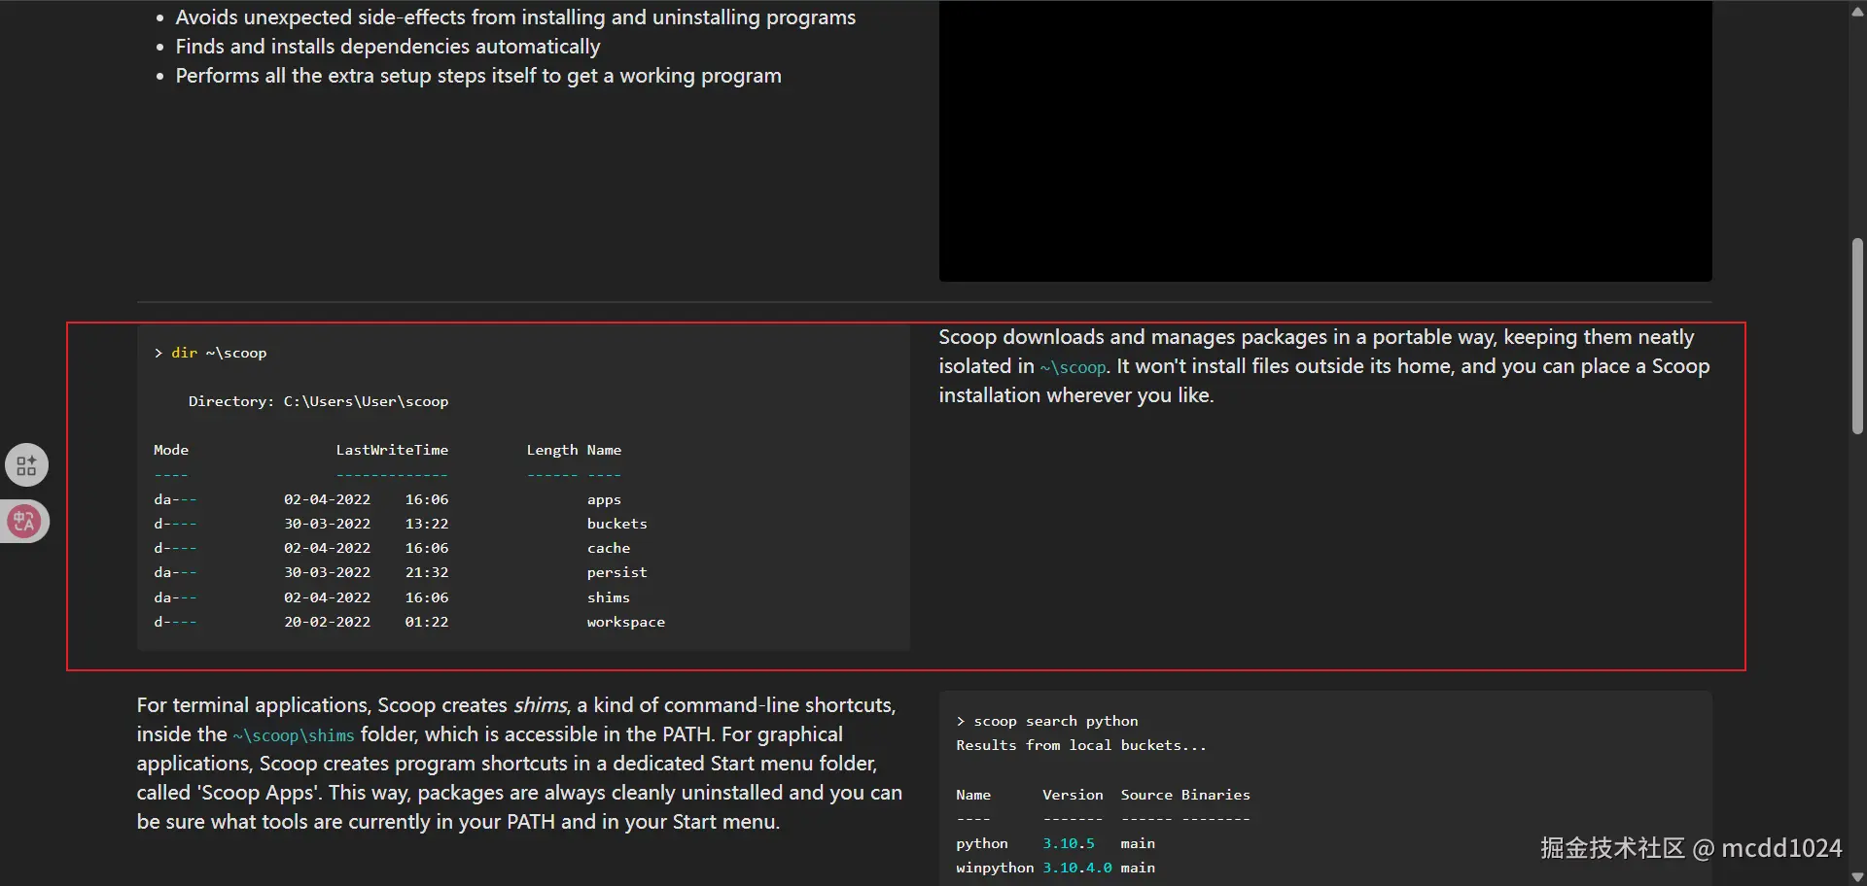Click the scrollbar up arrow
Screen dimensions: 1867x886
(x=1857, y=11)
